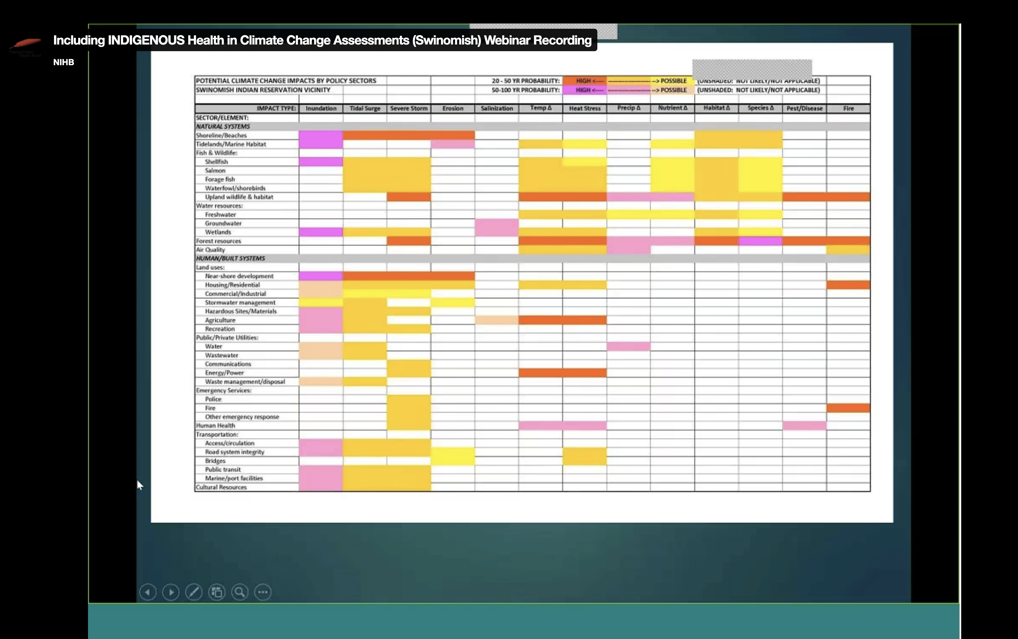Click the Habitat Δ column header
The height and width of the screenshot is (639, 1018).
pyautogui.click(x=716, y=108)
